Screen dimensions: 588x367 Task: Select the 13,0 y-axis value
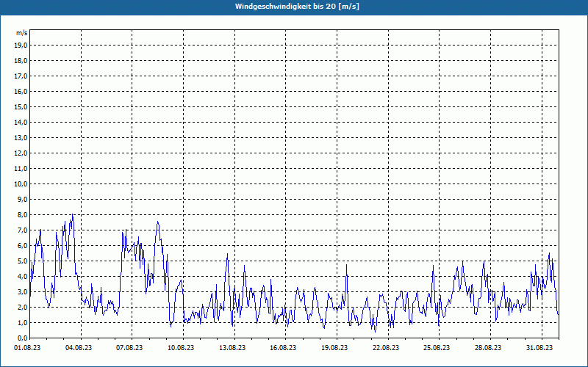click(x=21, y=137)
